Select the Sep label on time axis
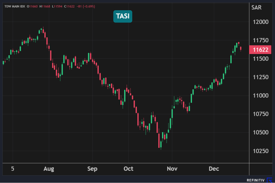The width and height of the screenshot is (275, 183). [x=92, y=169]
